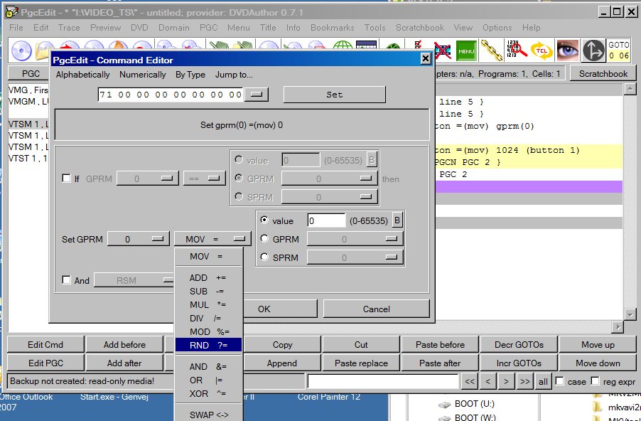This screenshot has width=641, height=421.
Task: Select the 'VMG , Firs' row in the PGC list
Action: pos(28,90)
